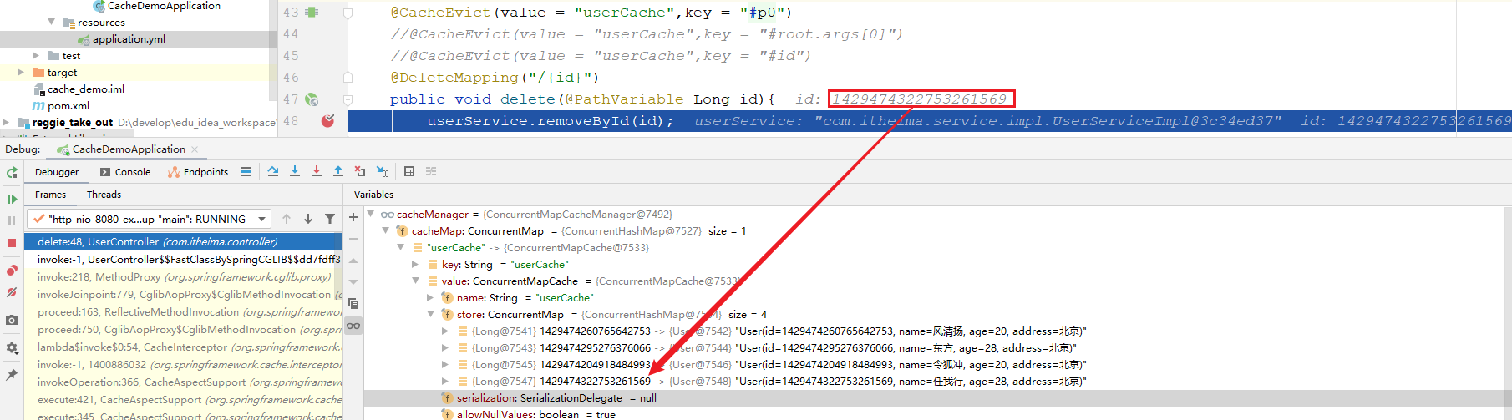Open thread selector dropdown showing RUNNING
1512x420 pixels.
261,219
